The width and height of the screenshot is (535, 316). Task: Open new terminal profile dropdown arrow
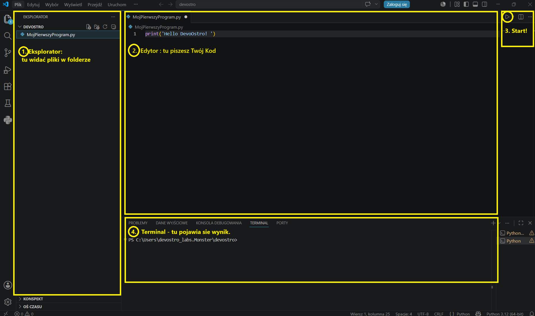[x=499, y=223]
